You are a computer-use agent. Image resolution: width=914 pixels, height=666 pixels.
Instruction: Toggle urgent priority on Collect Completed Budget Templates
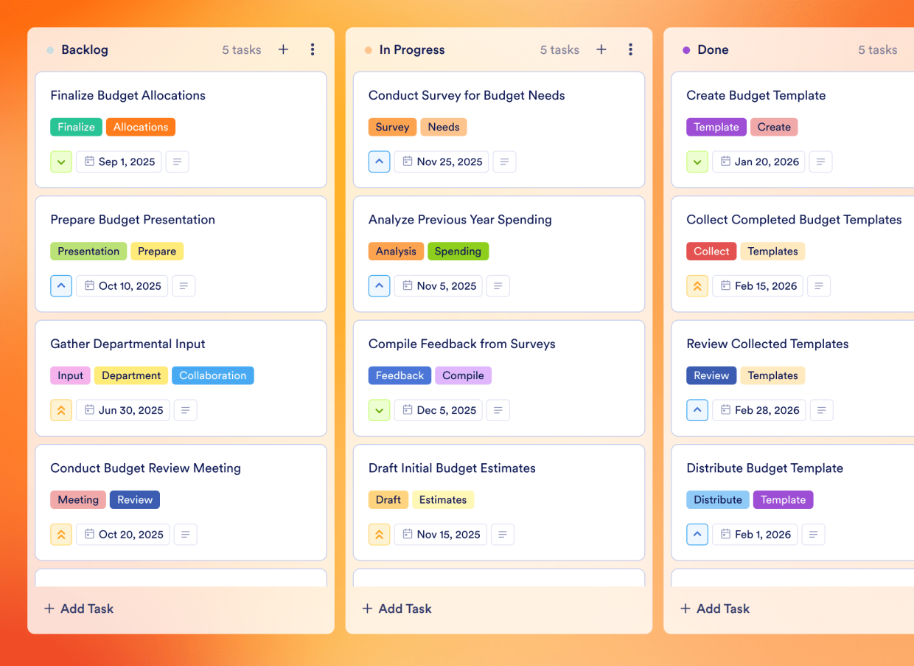point(697,285)
